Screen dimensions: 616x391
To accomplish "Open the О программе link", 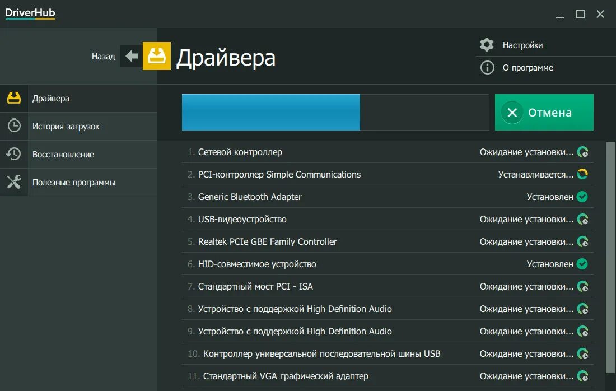I will click(528, 68).
